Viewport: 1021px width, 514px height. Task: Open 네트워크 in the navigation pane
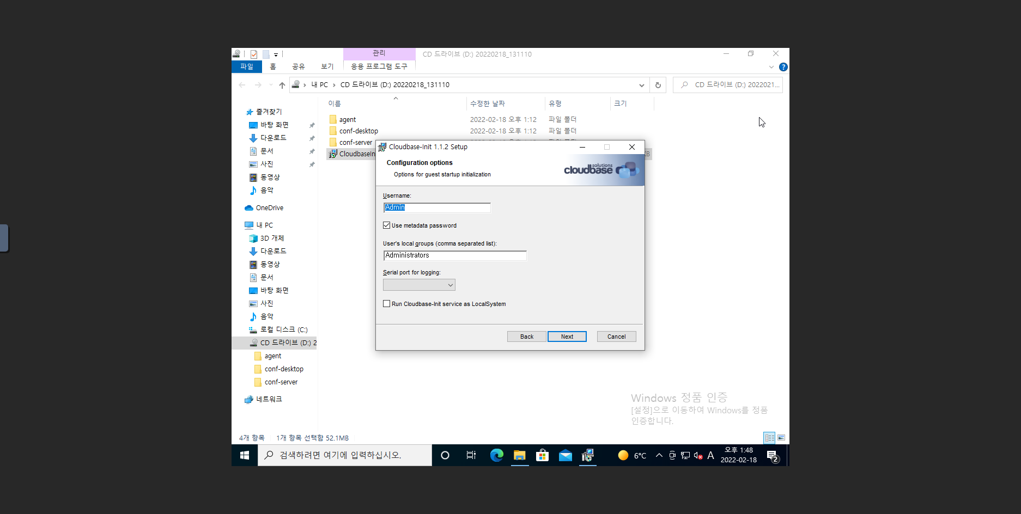[x=269, y=399]
